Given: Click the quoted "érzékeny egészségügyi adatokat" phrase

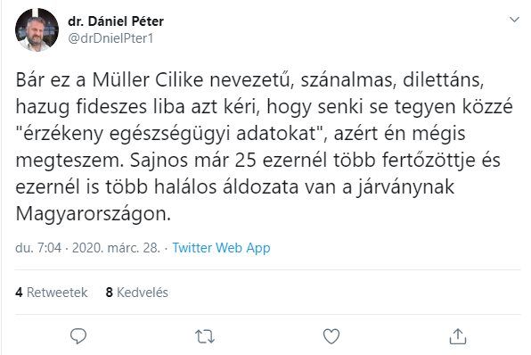Looking at the screenshot, I should 171,134.
